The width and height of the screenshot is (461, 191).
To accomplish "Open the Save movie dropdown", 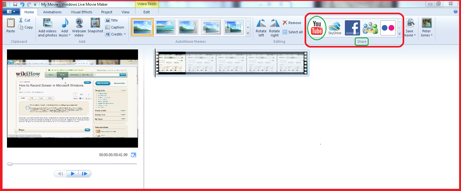I will pyautogui.click(x=410, y=28).
